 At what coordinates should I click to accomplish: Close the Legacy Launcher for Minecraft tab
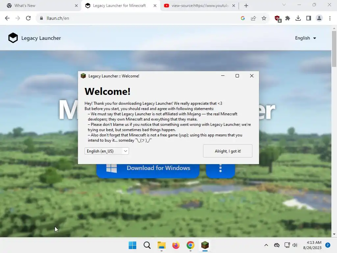(x=155, y=6)
